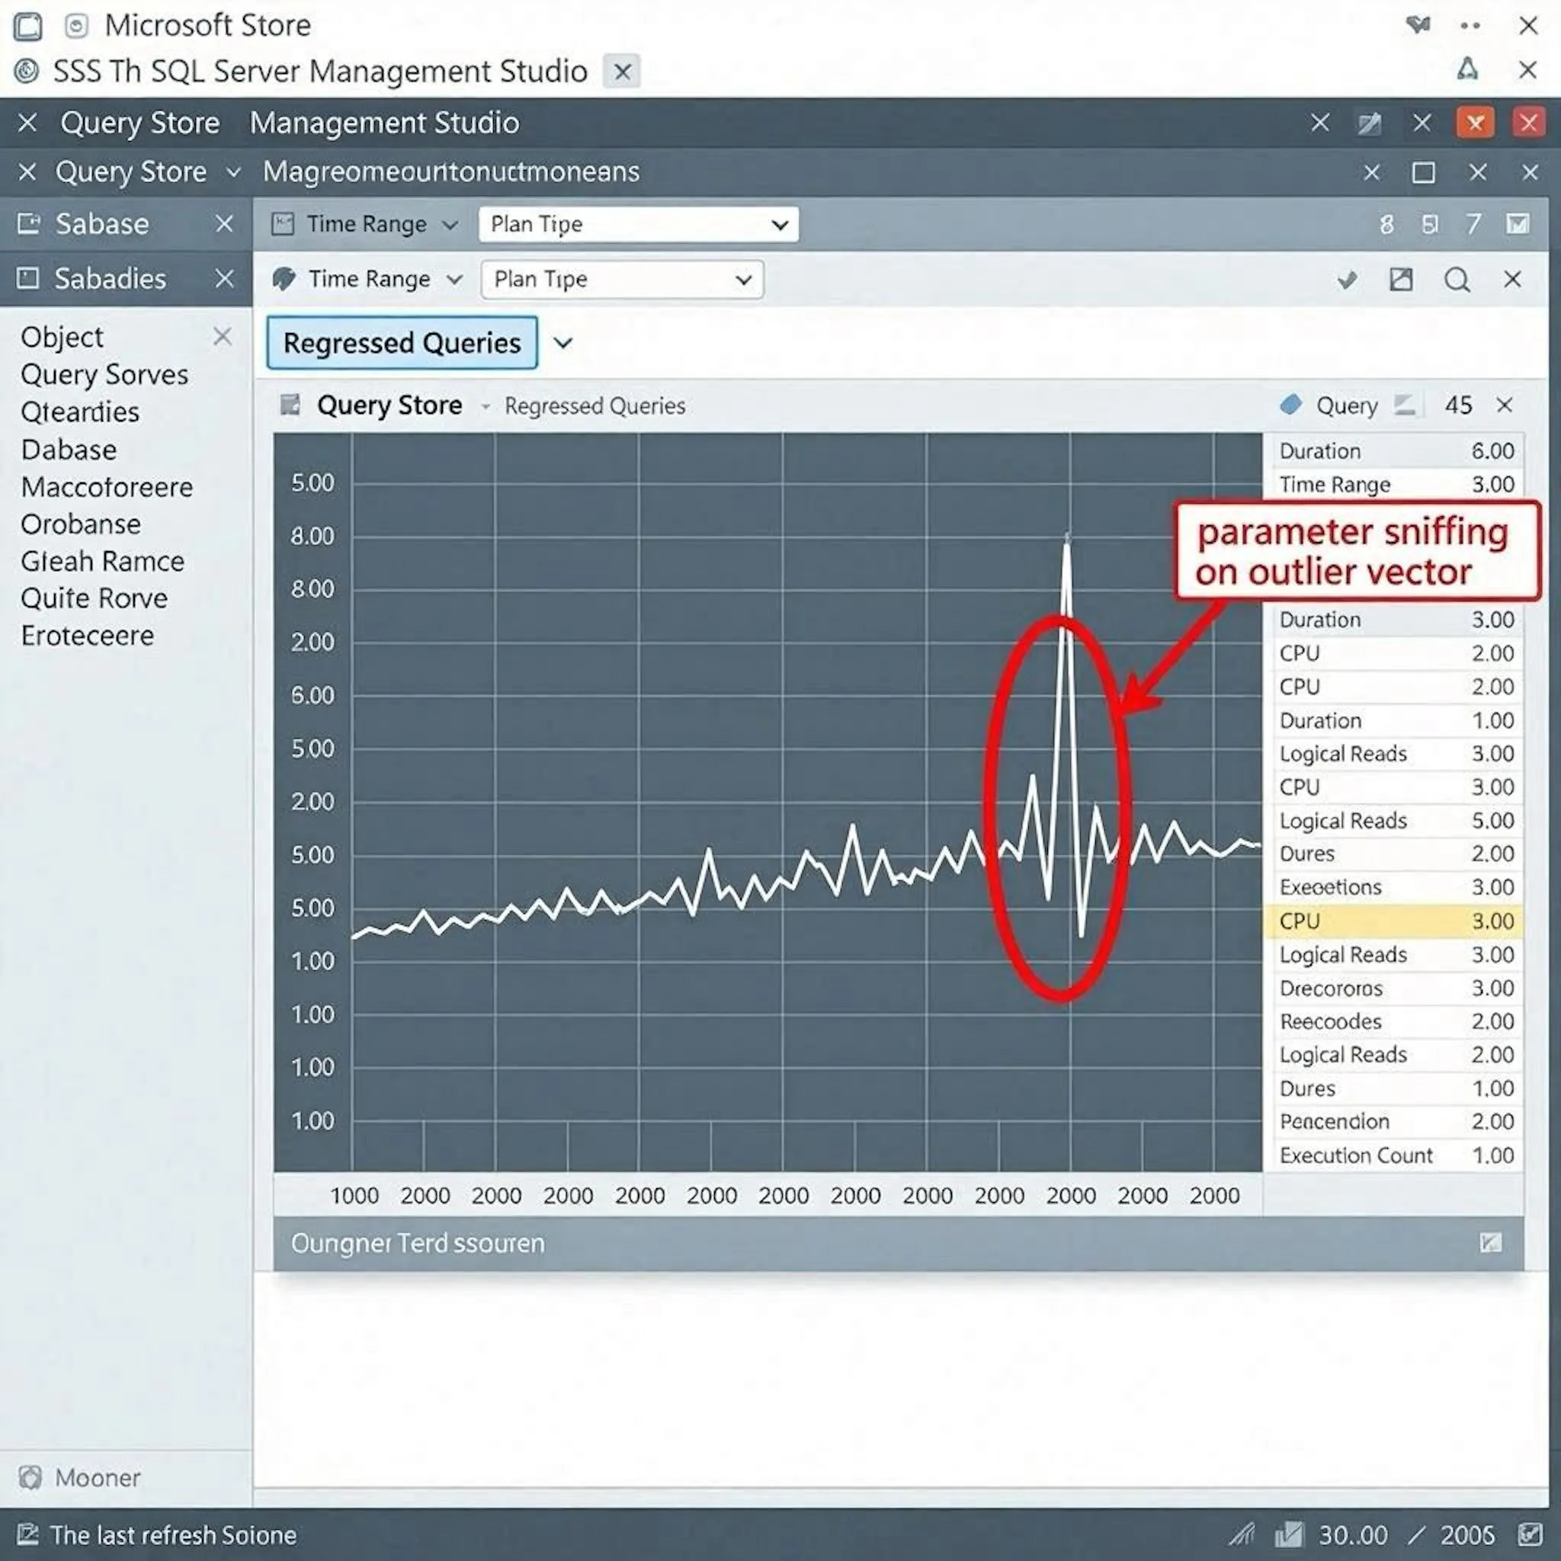This screenshot has width=1561, height=1561.
Task: Click the Oungner Terd ssouren bar
Action: coord(899,1243)
